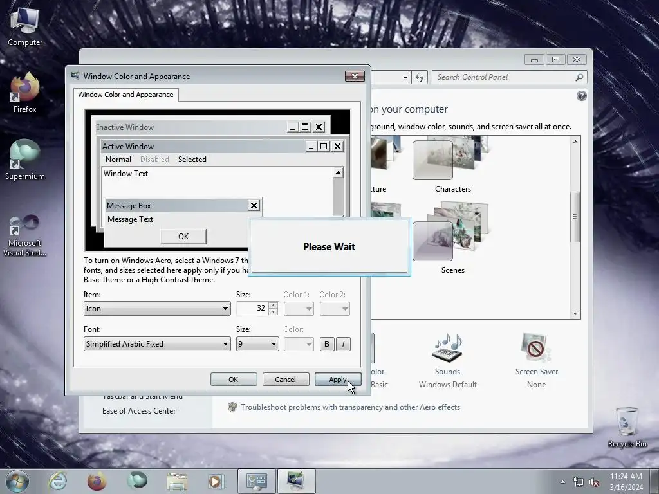Click Window Text area in preview
This screenshot has width=659, height=494.
[x=218, y=183]
